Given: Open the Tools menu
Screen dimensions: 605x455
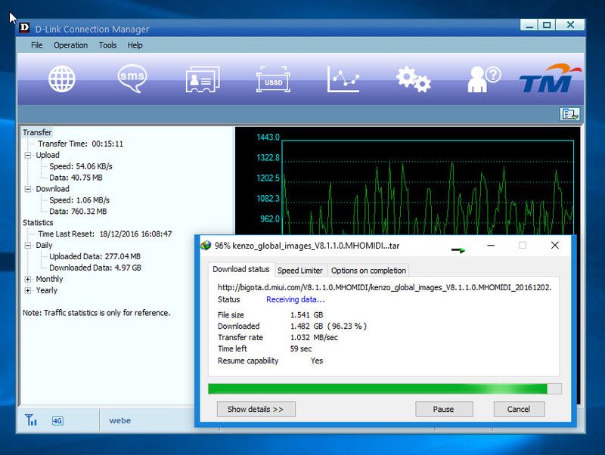Looking at the screenshot, I should pyautogui.click(x=107, y=45).
